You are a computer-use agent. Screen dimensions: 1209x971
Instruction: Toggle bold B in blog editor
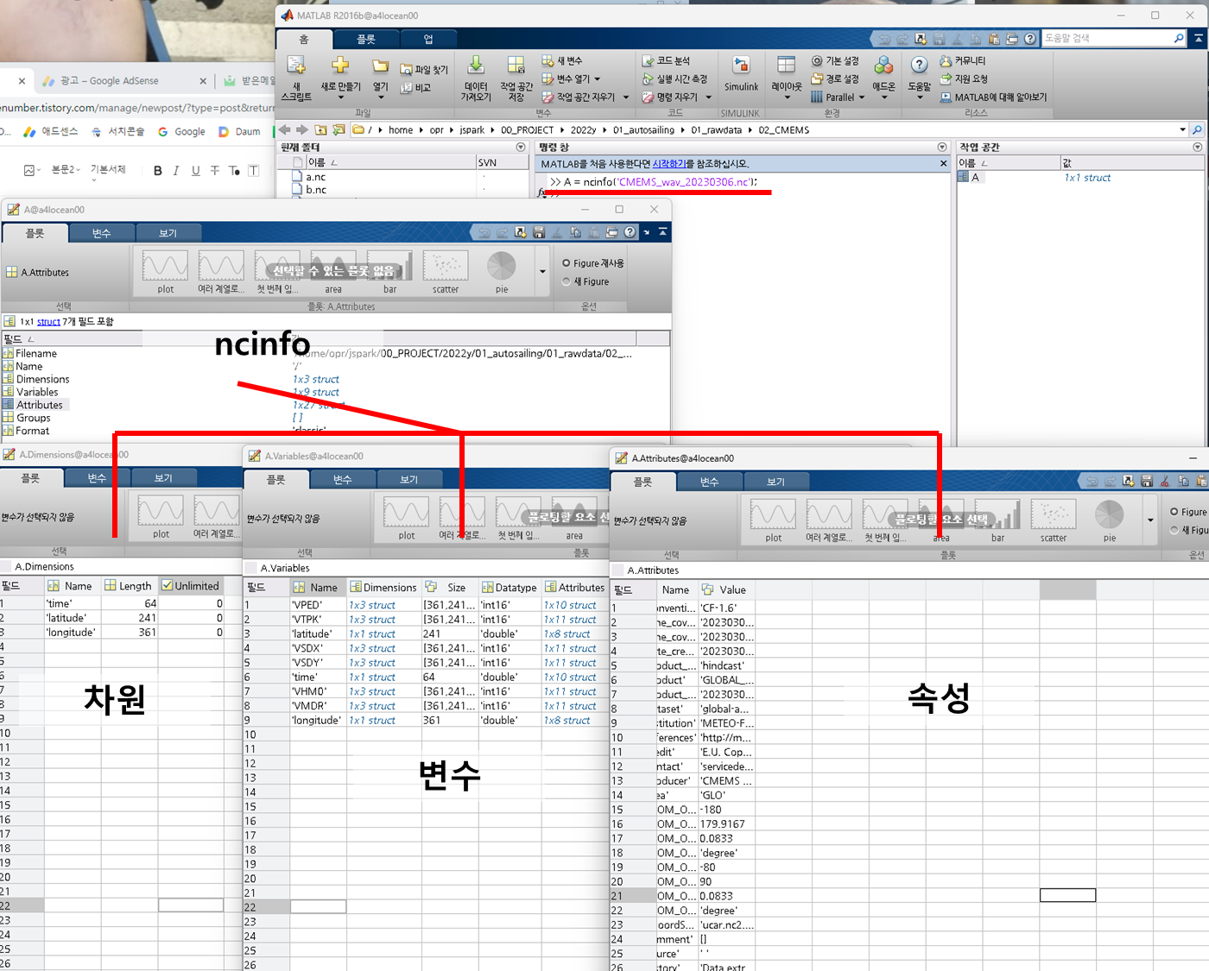pyautogui.click(x=158, y=171)
